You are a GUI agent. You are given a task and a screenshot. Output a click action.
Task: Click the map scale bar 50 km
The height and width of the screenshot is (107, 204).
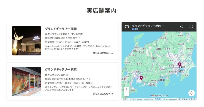coord(170,99)
